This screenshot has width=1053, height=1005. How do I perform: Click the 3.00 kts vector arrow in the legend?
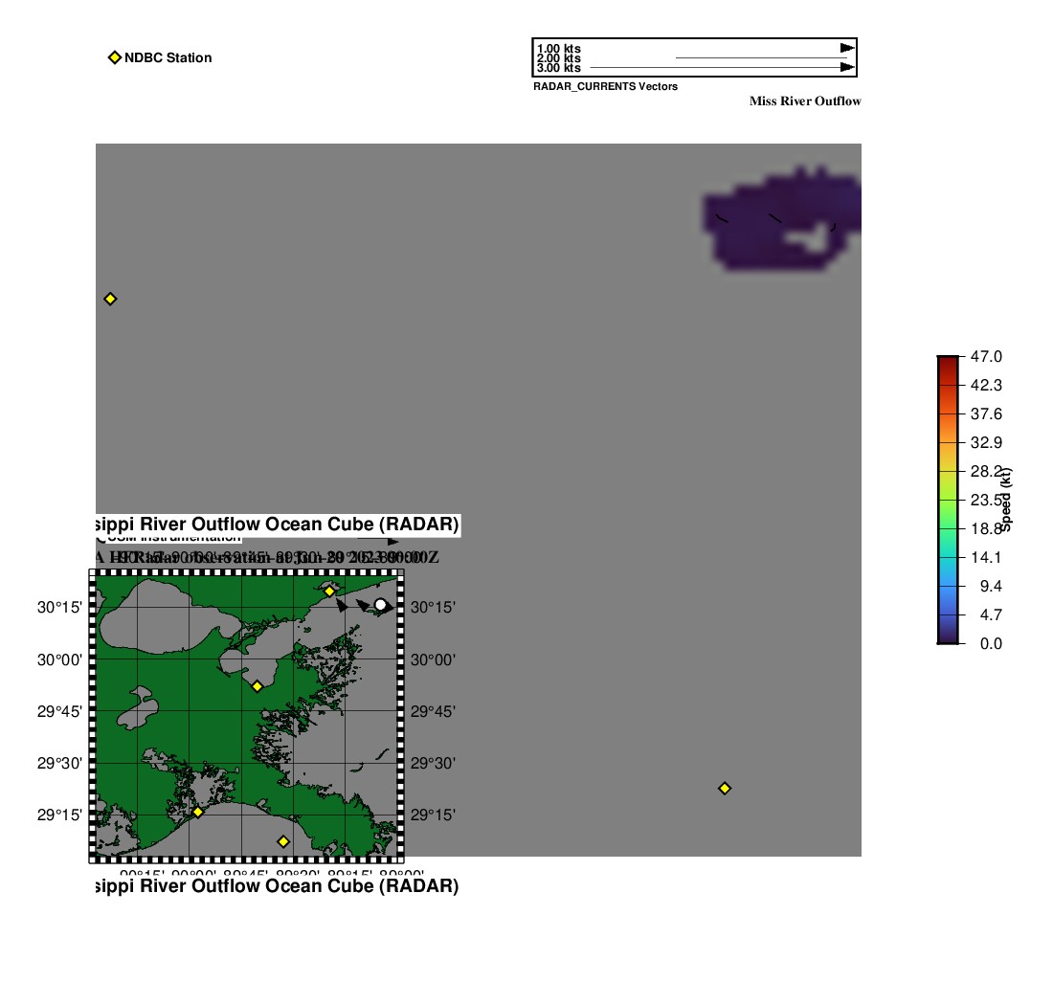coord(718,68)
